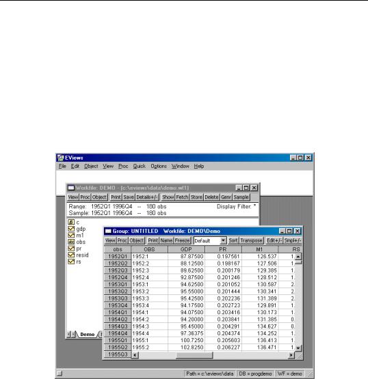368x379 pixels.
Task: Select the OBS column header
Action: point(149,249)
